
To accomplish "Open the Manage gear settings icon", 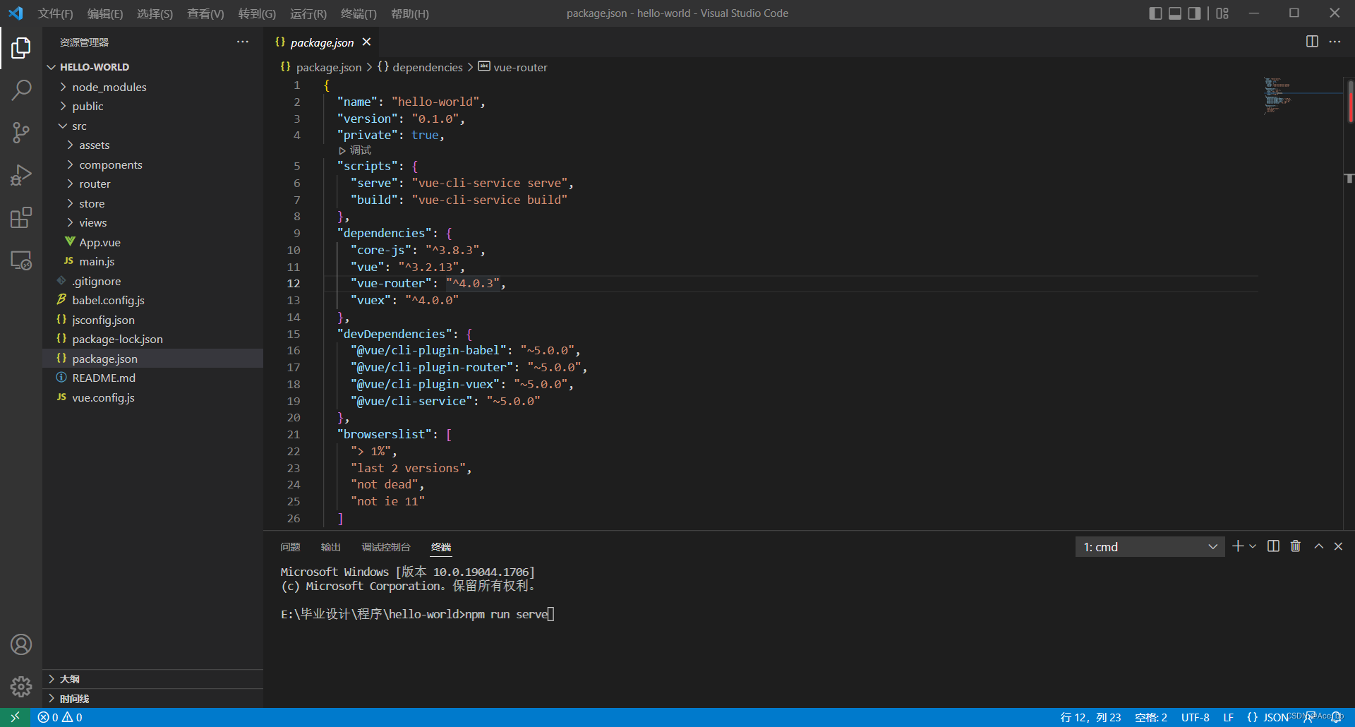I will point(21,686).
